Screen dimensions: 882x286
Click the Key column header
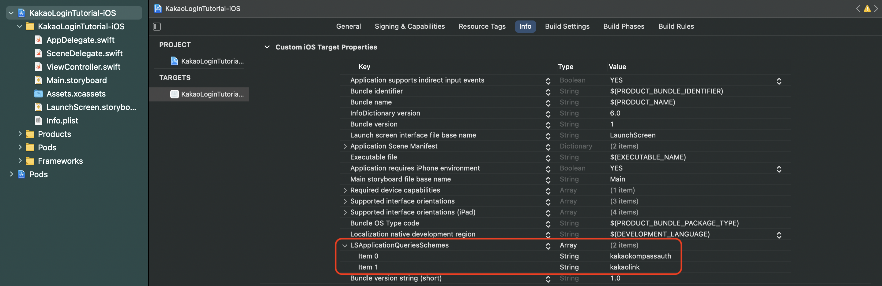(x=364, y=67)
